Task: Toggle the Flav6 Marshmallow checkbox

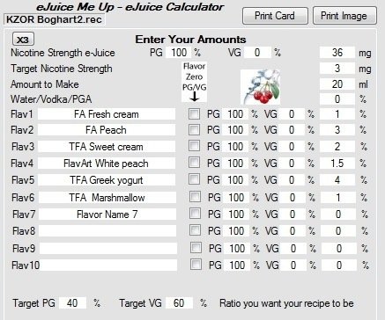Action: pos(196,197)
